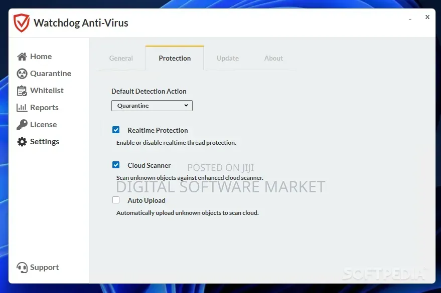Click the Quarantine biohazard icon

(22, 74)
